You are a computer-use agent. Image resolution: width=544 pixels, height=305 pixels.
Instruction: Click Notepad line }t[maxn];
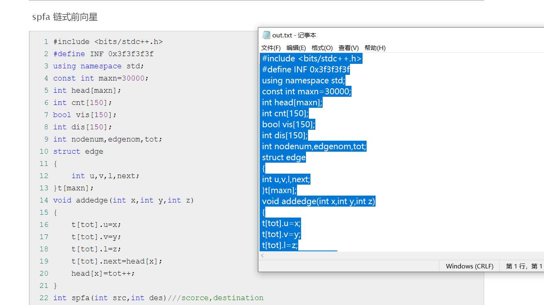pyautogui.click(x=279, y=190)
